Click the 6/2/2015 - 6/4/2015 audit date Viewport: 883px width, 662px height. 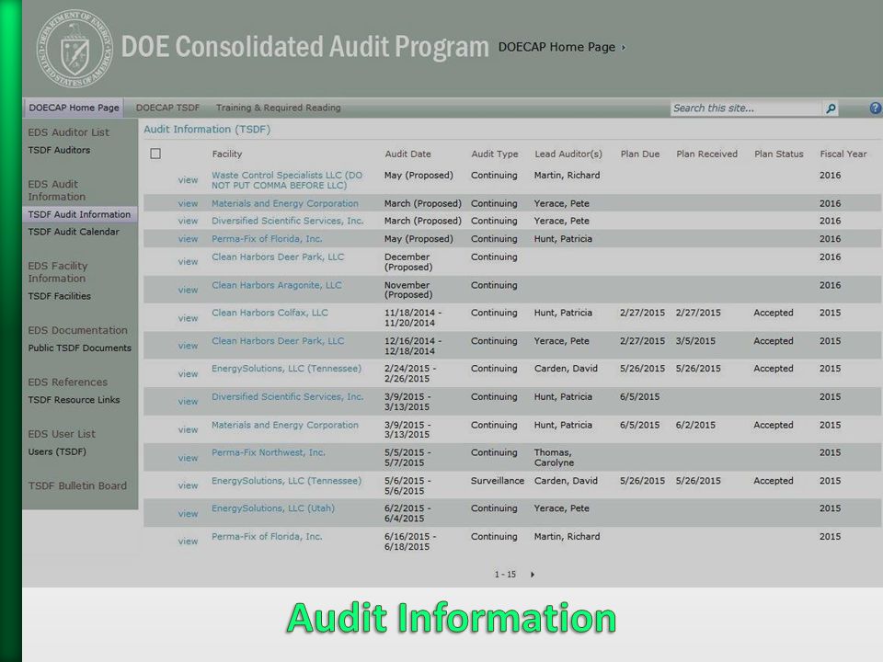pyautogui.click(x=407, y=513)
